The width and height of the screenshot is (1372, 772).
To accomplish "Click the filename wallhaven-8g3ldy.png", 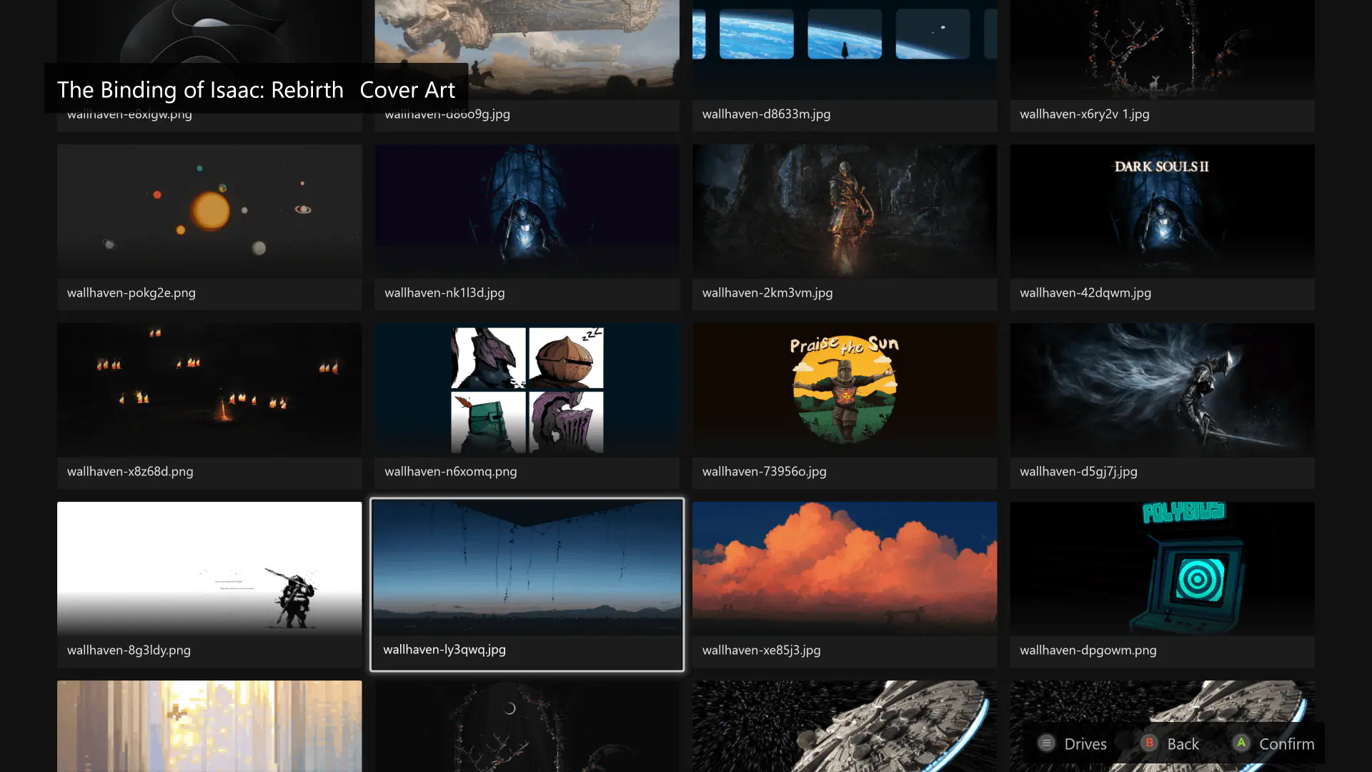I will pyautogui.click(x=129, y=650).
